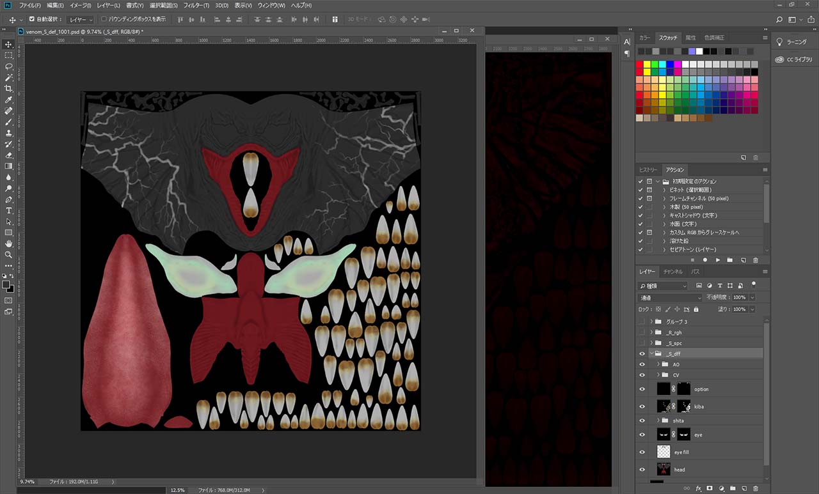Pick the yellow swatch in Swatches panel
Image resolution: width=819 pixels, height=494 pixels.
[x=647, y=65]
